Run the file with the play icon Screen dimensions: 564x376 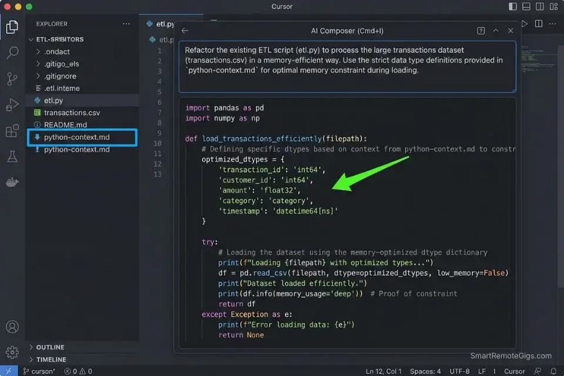point(525,23)
